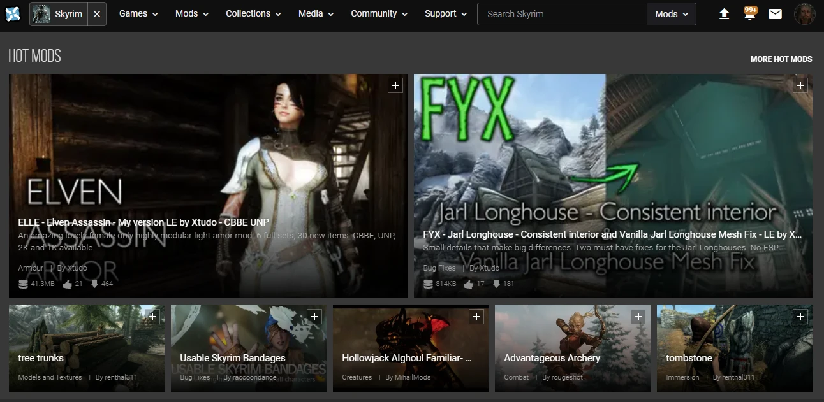Viewport: 824px width, 402px height.
Task: Change search scope via Mods dropdown
Action: click(x=672, y=14)
